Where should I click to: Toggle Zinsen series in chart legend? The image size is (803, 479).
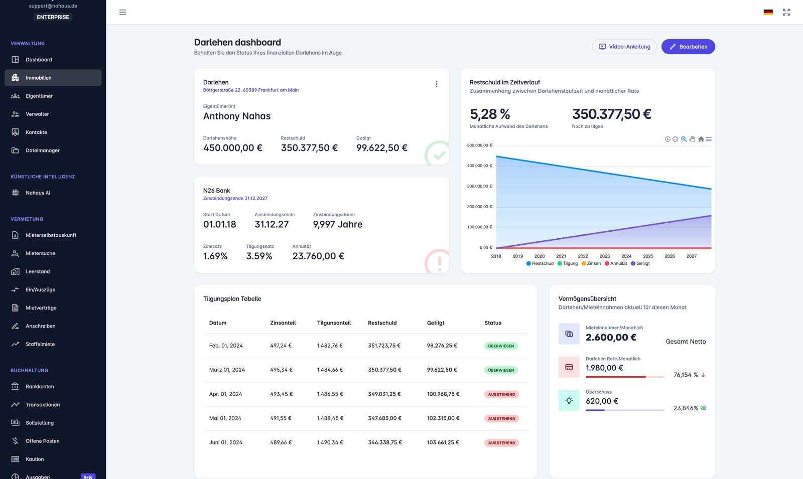[591, 263]
